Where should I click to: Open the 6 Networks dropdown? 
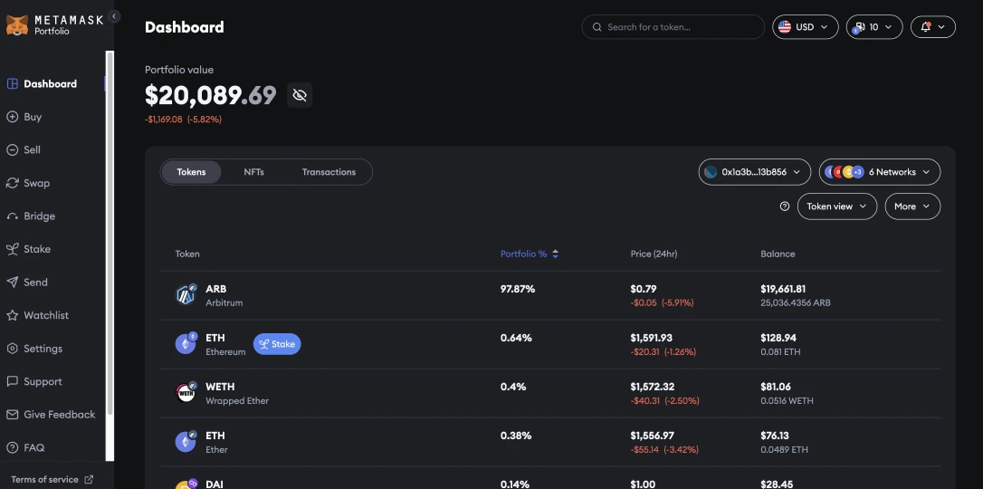[x=880, y=172]
